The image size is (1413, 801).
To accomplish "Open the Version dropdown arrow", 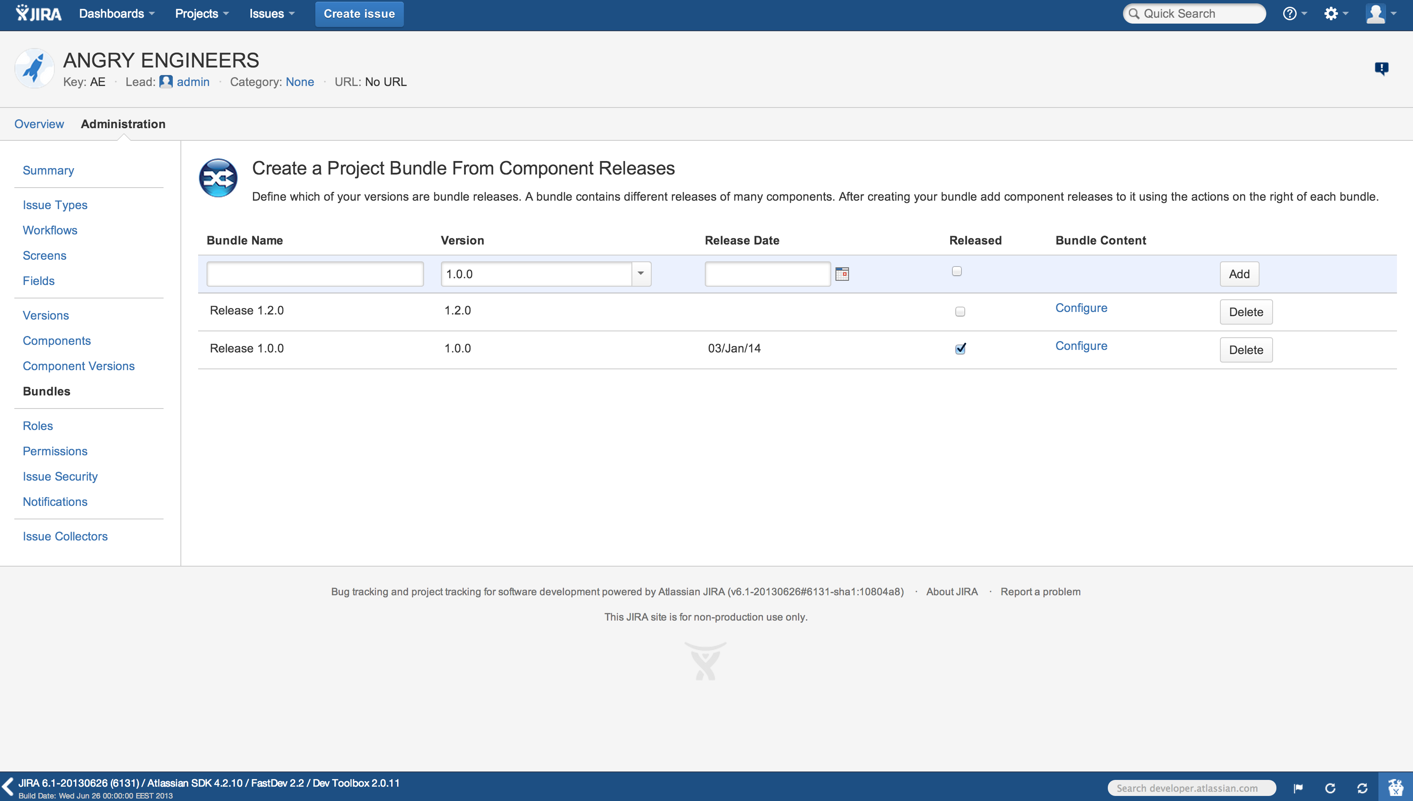I will tap(641, 274).
